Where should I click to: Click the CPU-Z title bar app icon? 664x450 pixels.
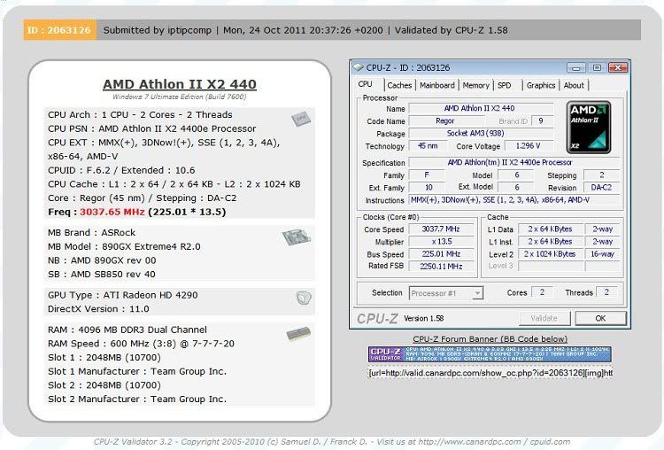click(x=359, y=68)
